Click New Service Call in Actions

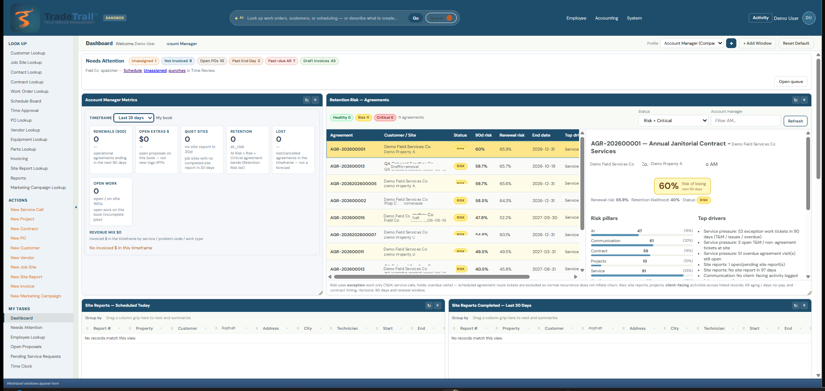27,210
